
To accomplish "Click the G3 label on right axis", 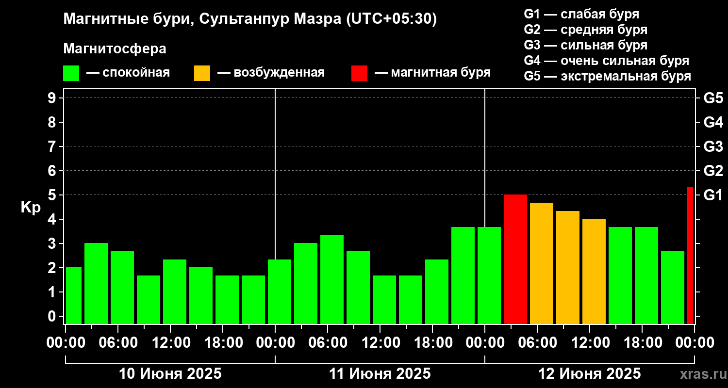I will click(713, 146).
